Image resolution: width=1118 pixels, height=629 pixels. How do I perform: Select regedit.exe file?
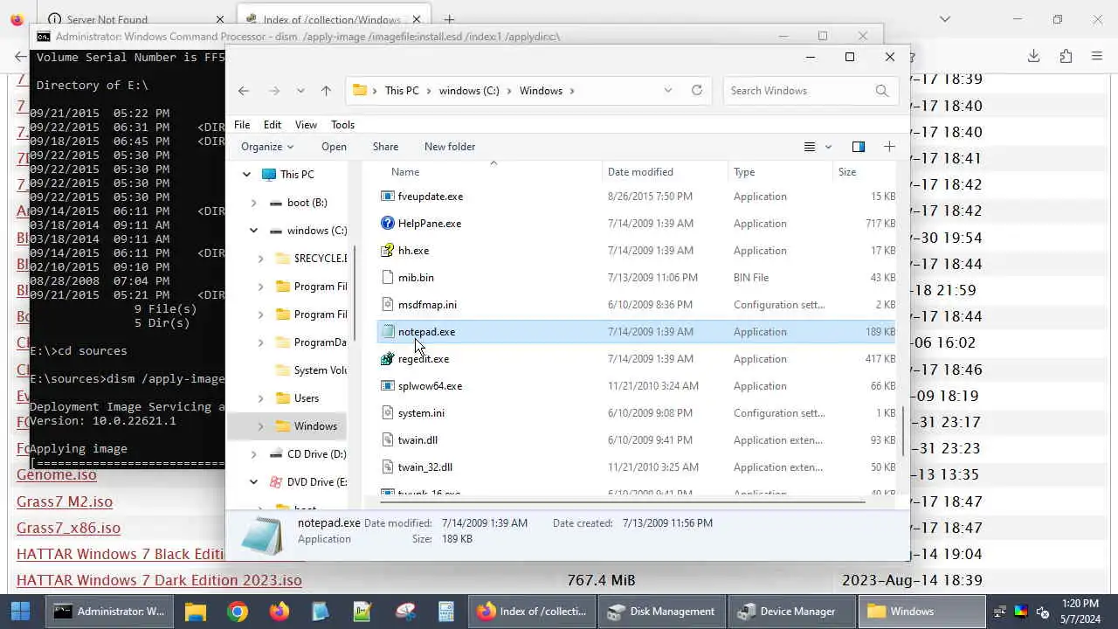(424, 359)
